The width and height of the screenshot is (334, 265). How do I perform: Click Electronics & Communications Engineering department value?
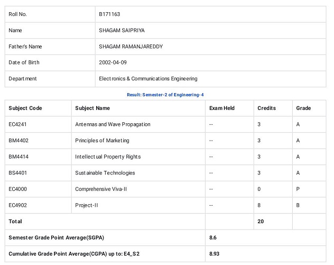(148, 79)
